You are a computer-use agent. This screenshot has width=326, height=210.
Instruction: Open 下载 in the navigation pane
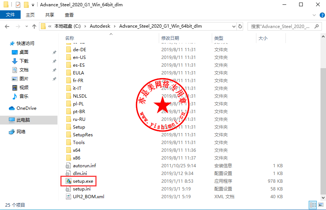point(20,61)
